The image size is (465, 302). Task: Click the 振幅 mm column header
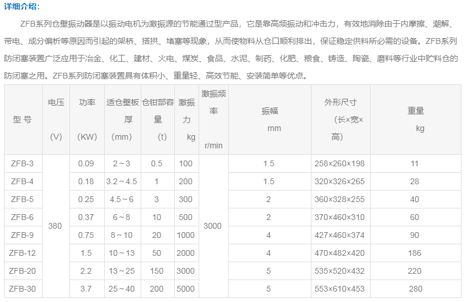(269, 120)
